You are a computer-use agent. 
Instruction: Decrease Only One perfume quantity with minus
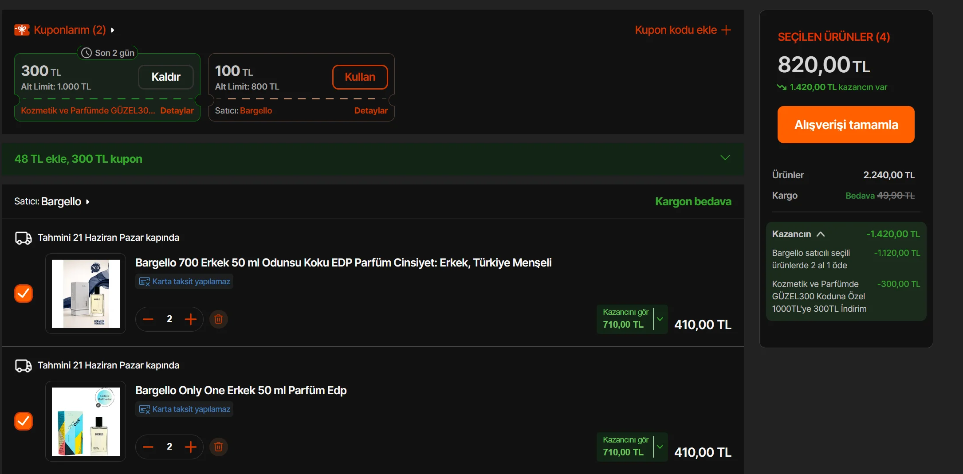pos(148,447)
